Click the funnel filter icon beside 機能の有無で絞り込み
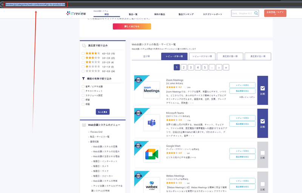The image size is (302, 193). click(x=83, y=79)
